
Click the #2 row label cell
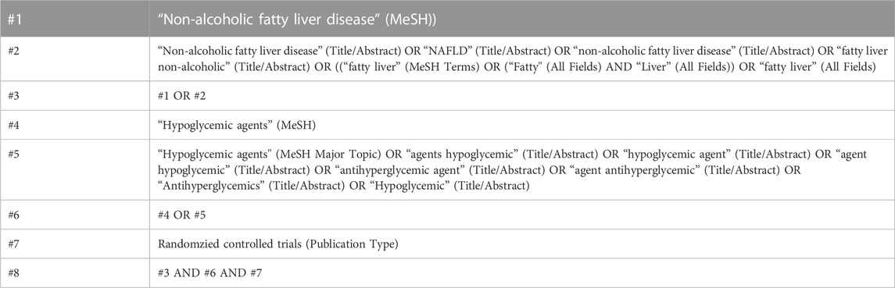tap(75, 59)
